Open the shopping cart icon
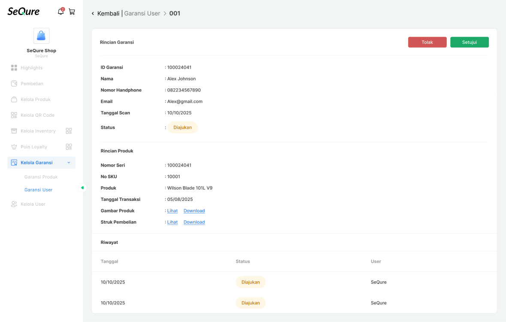Screen dimensions: 506x322 pyautogui.click(x=72, y=12)
